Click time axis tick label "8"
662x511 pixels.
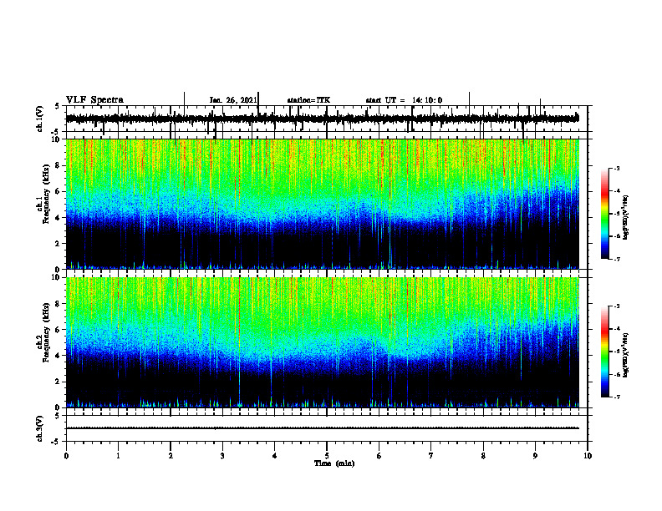pos(483,456)
